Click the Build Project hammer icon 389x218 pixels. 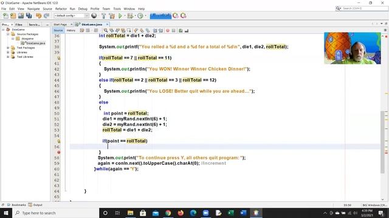104,16
